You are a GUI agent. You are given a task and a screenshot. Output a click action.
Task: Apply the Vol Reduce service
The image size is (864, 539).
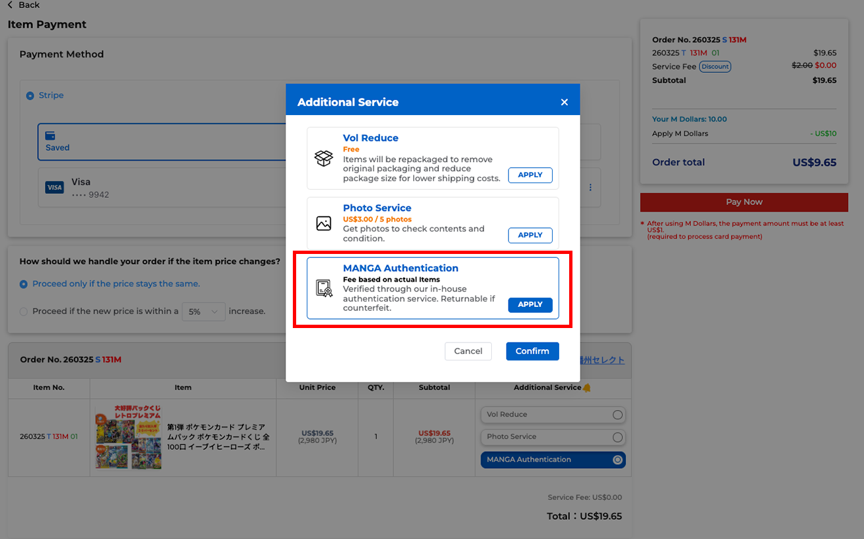click(x=530, y=175)
